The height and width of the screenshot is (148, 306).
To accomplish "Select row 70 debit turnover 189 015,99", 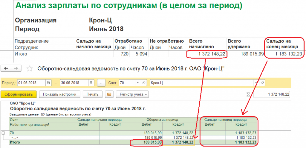I will pyautogui.click(x=147, y=133).
